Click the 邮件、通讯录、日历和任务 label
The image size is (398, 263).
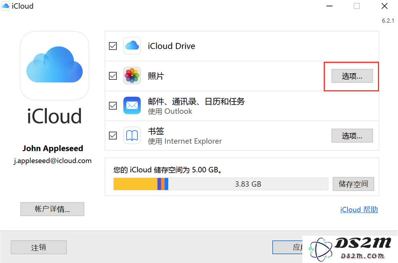click(196, 101)
